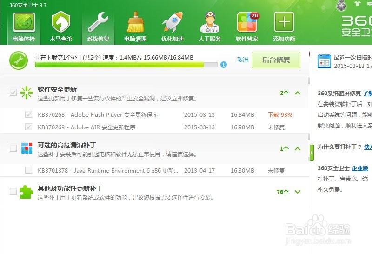The height and width of the screenshot is (254, 372).
Task: Click the 2015-03-13 date of Flash Player row
Action: 199,114
